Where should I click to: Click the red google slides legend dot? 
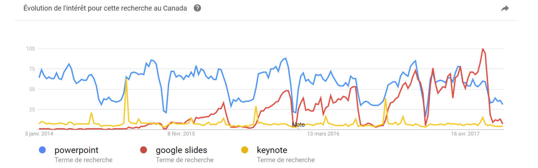point(144,150)
